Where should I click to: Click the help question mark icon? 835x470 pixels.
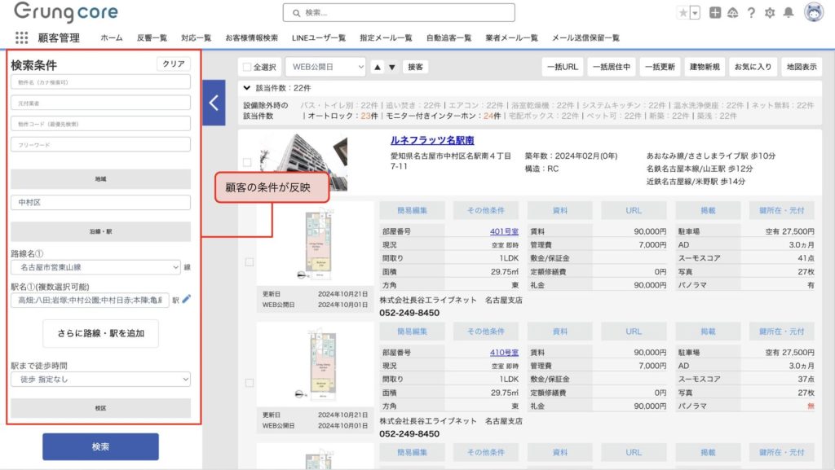point(750,12)
